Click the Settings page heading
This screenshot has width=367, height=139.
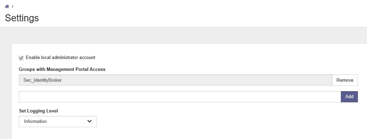tap(22, 18)
